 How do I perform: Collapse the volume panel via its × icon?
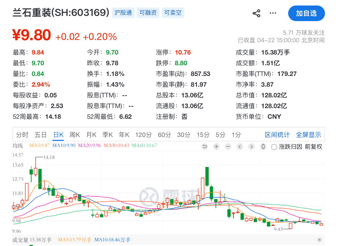[x=319, y=240]
